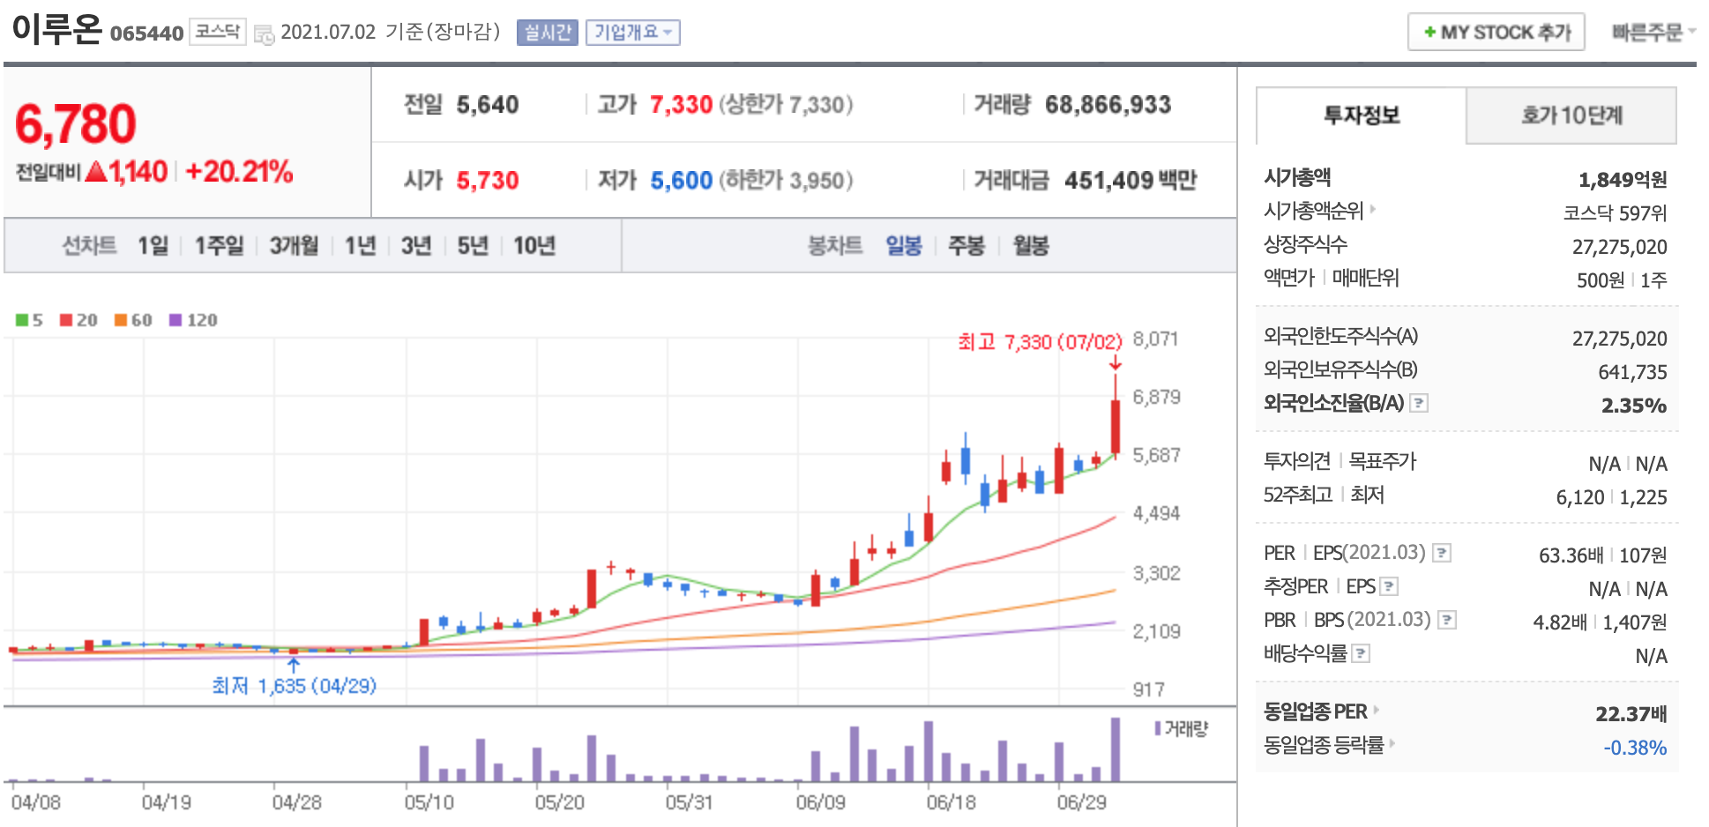Click the 6,120 52-week high value
The height and width of the screenshot is (827, 1709).
point(1580,497)
